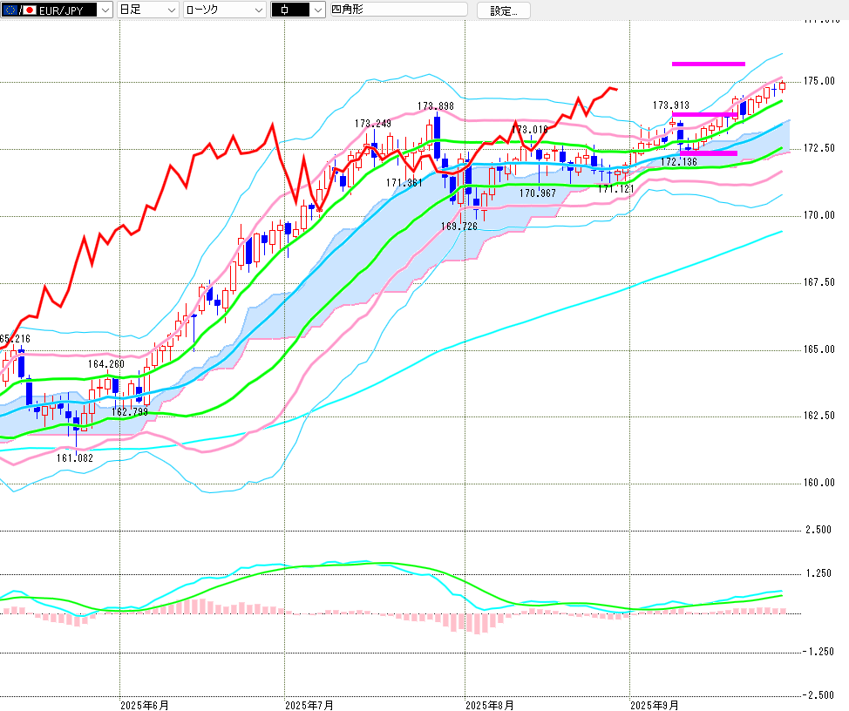This screenshot has width=849, height=711.
Task: Click the 173.898 high price label
Action: tap(435, 106)
